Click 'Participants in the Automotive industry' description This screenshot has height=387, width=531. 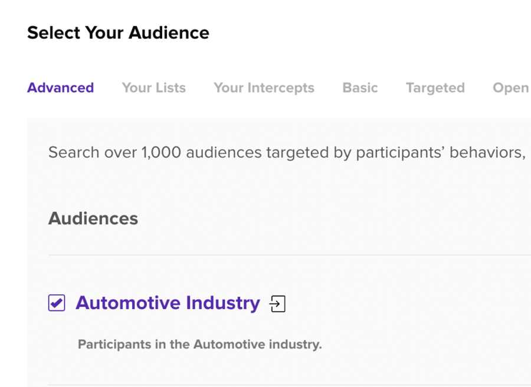click(200, 345)
